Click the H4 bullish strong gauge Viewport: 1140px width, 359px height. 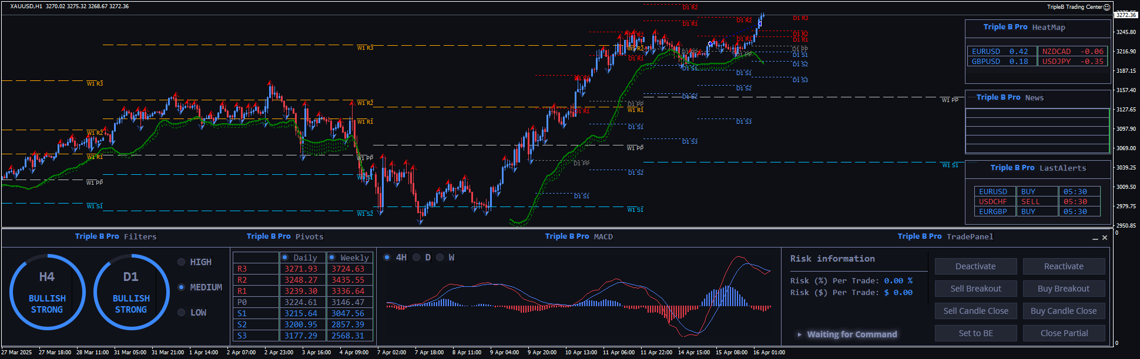pyautogui.click(x=47, y=292)
